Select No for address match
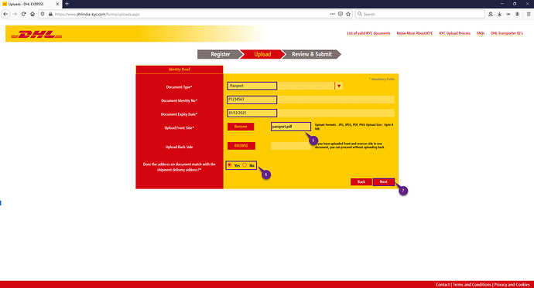534x288 pixels. (x=245, y=165)
